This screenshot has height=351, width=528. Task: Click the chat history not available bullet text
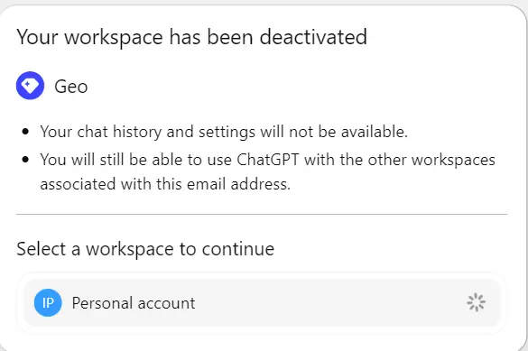pos(224,132)
